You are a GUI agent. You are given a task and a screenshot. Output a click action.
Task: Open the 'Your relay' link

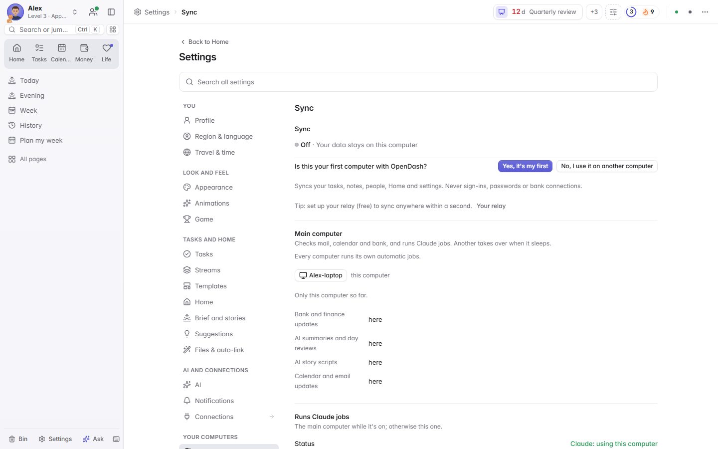tap(491, 206)
